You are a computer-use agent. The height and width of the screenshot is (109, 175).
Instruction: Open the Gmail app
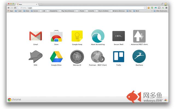coord(36,36)
